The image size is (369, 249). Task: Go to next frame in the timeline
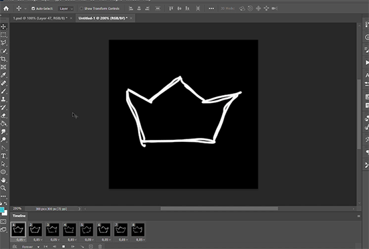tap(72, 246)
